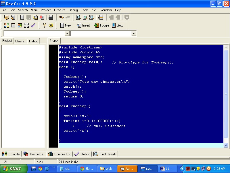Open Replace using the second magnifier icon

[85, 17]
